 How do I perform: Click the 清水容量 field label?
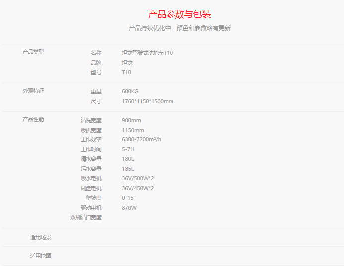pos(91,159)
